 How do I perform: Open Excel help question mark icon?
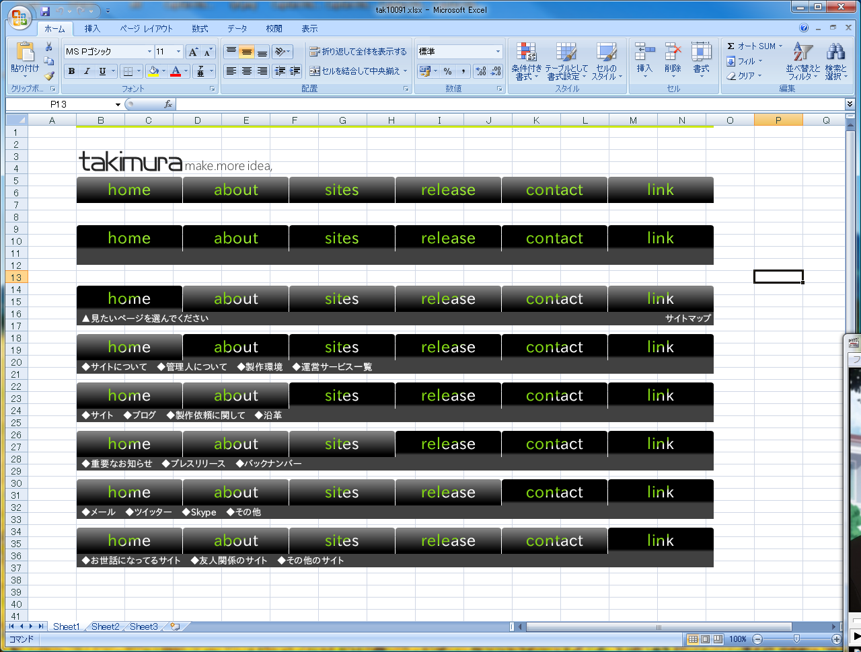tap(804, 28)
